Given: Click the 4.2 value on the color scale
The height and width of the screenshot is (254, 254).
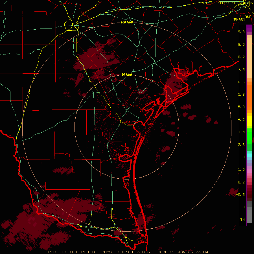Looking at the screenshot, I should pyautogui.click(x=241, y=120).
